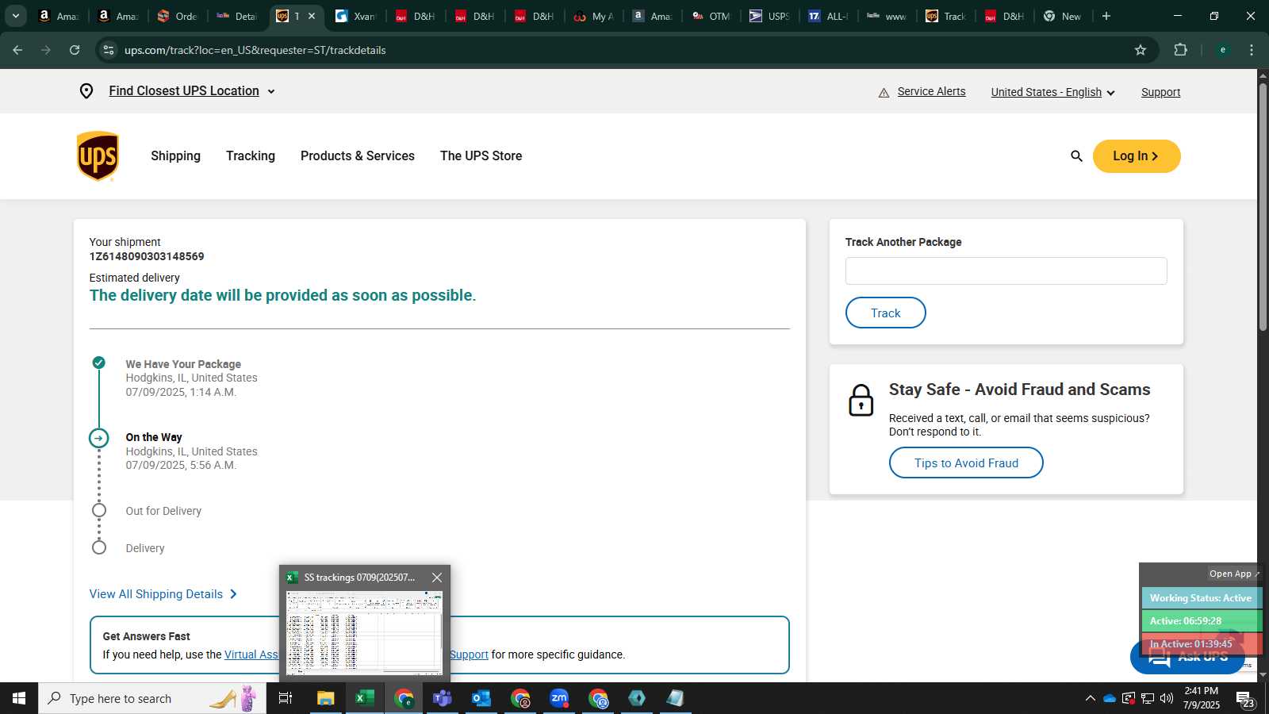Open the site search magnifier icon
The image size is (1269, 714).
tap(1076, 156)
